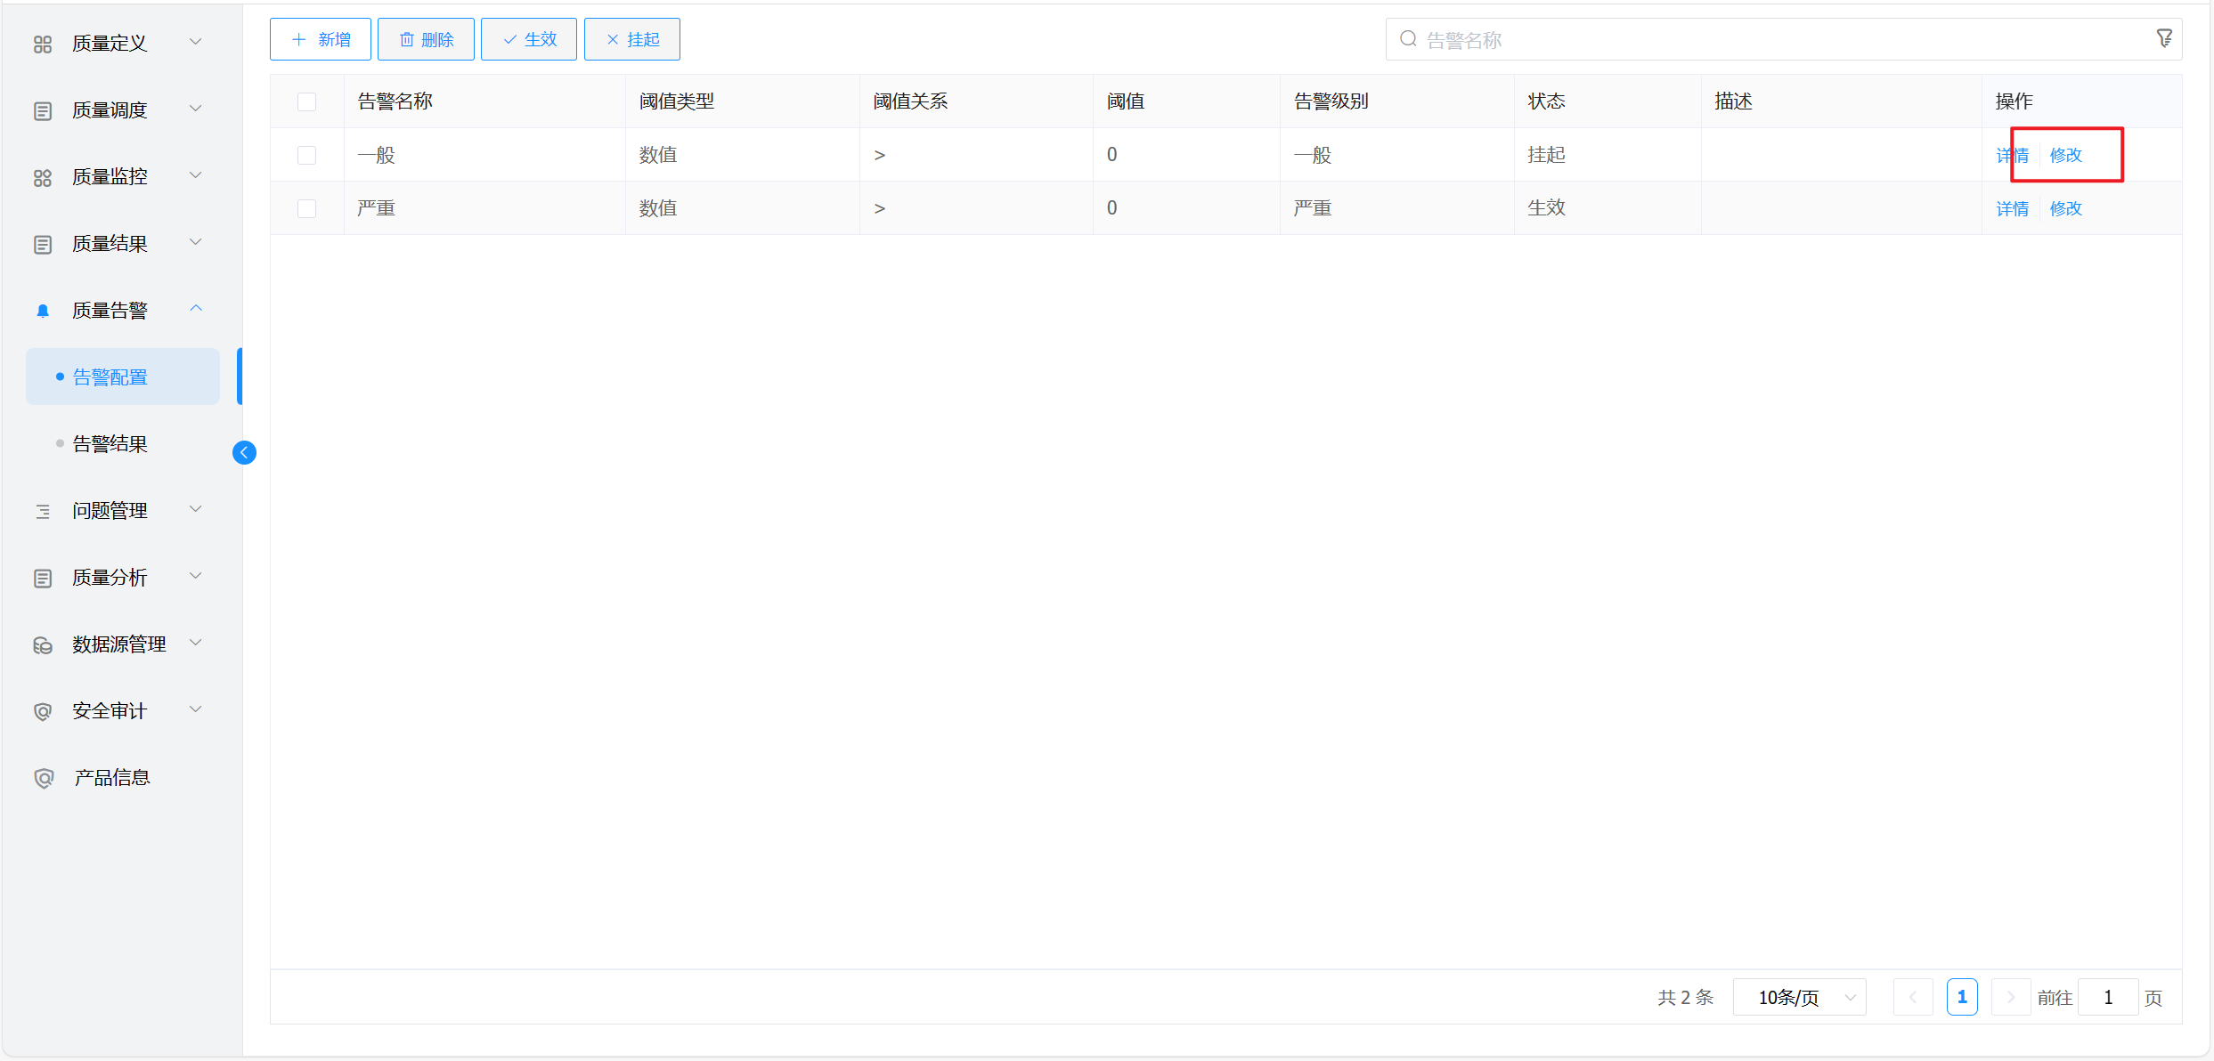Open the 10条/页 page size dropdown
This screenshot has width=2214, height=1061.
(x=1799, y=997)
